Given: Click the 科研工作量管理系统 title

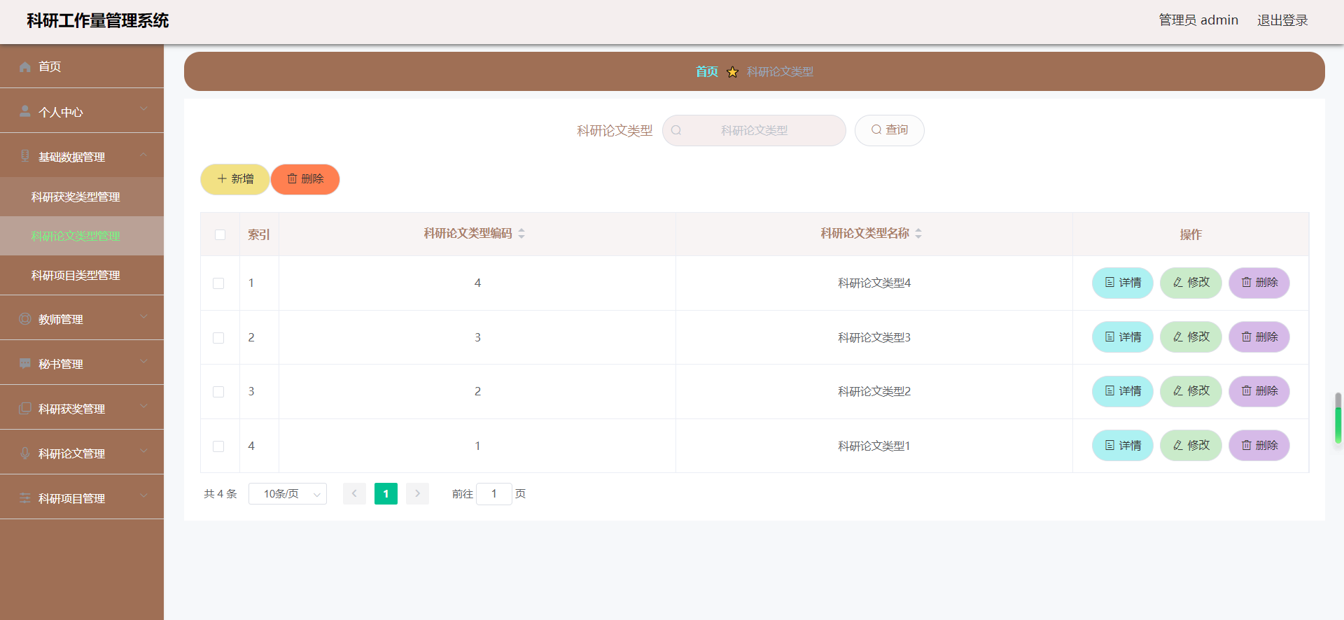Looking at the screenshot, I should (98, 21).
